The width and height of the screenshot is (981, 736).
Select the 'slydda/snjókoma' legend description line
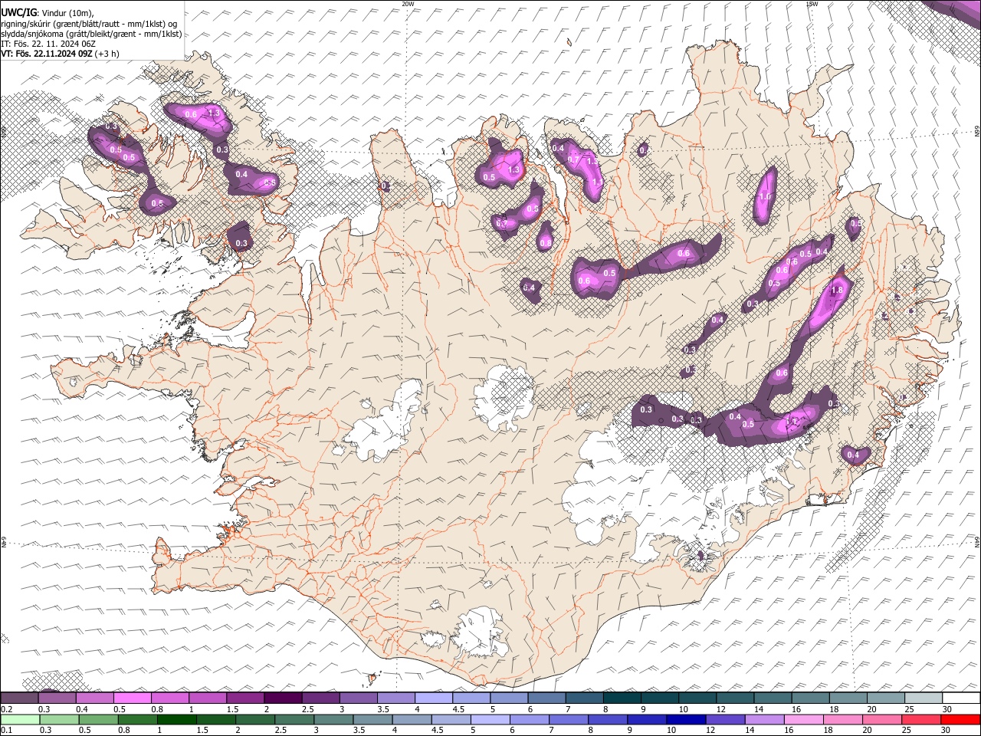pos(91,34)
